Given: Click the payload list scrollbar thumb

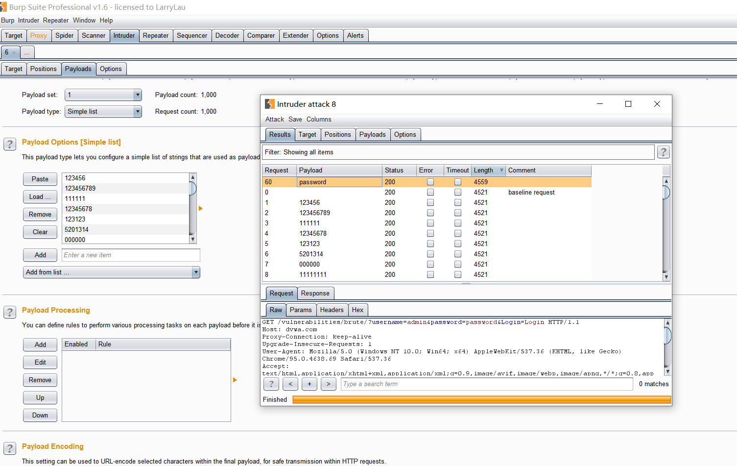Looking at the screenshot, I should click(x=193, y=188).
